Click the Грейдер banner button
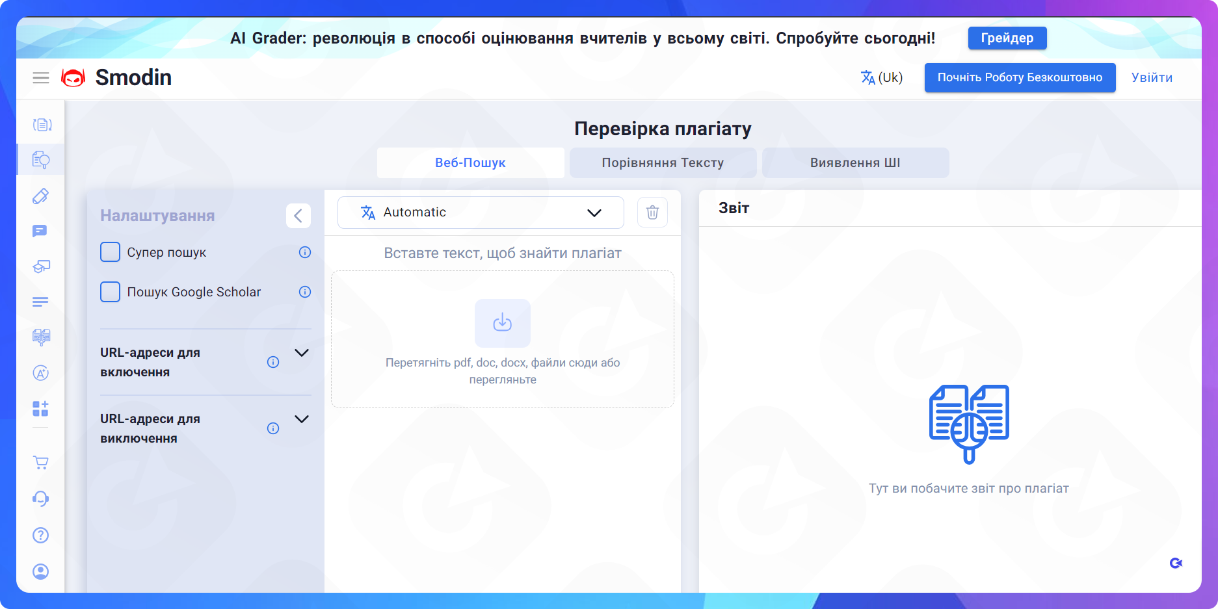 click(1007, 38)
